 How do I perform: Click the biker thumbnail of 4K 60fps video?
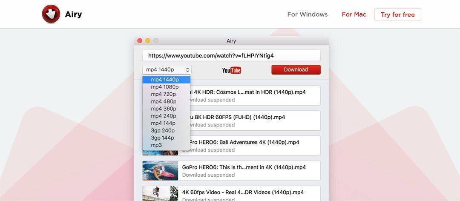[160, 194]
